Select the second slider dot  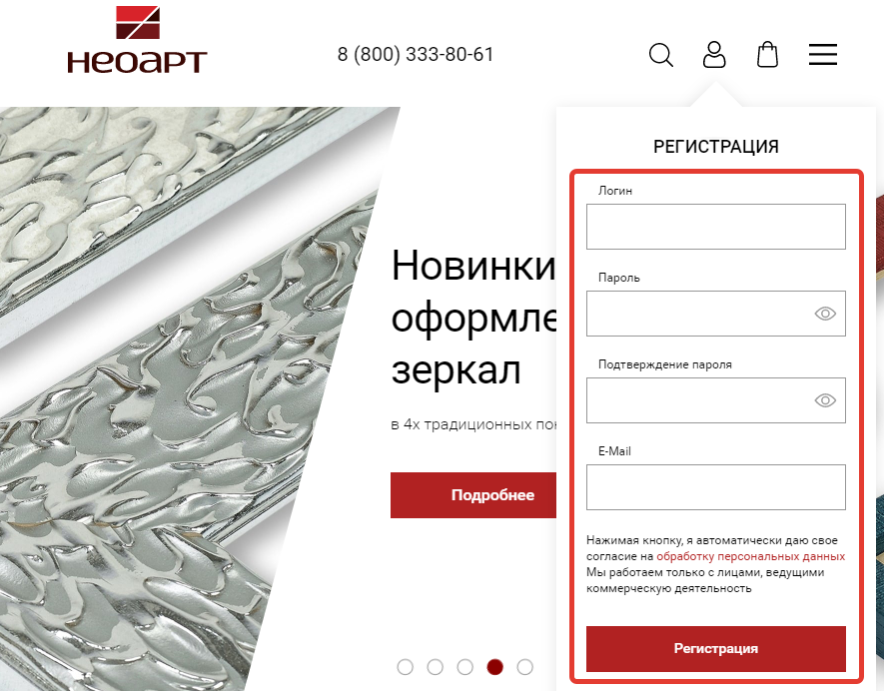tap(435, 667)
